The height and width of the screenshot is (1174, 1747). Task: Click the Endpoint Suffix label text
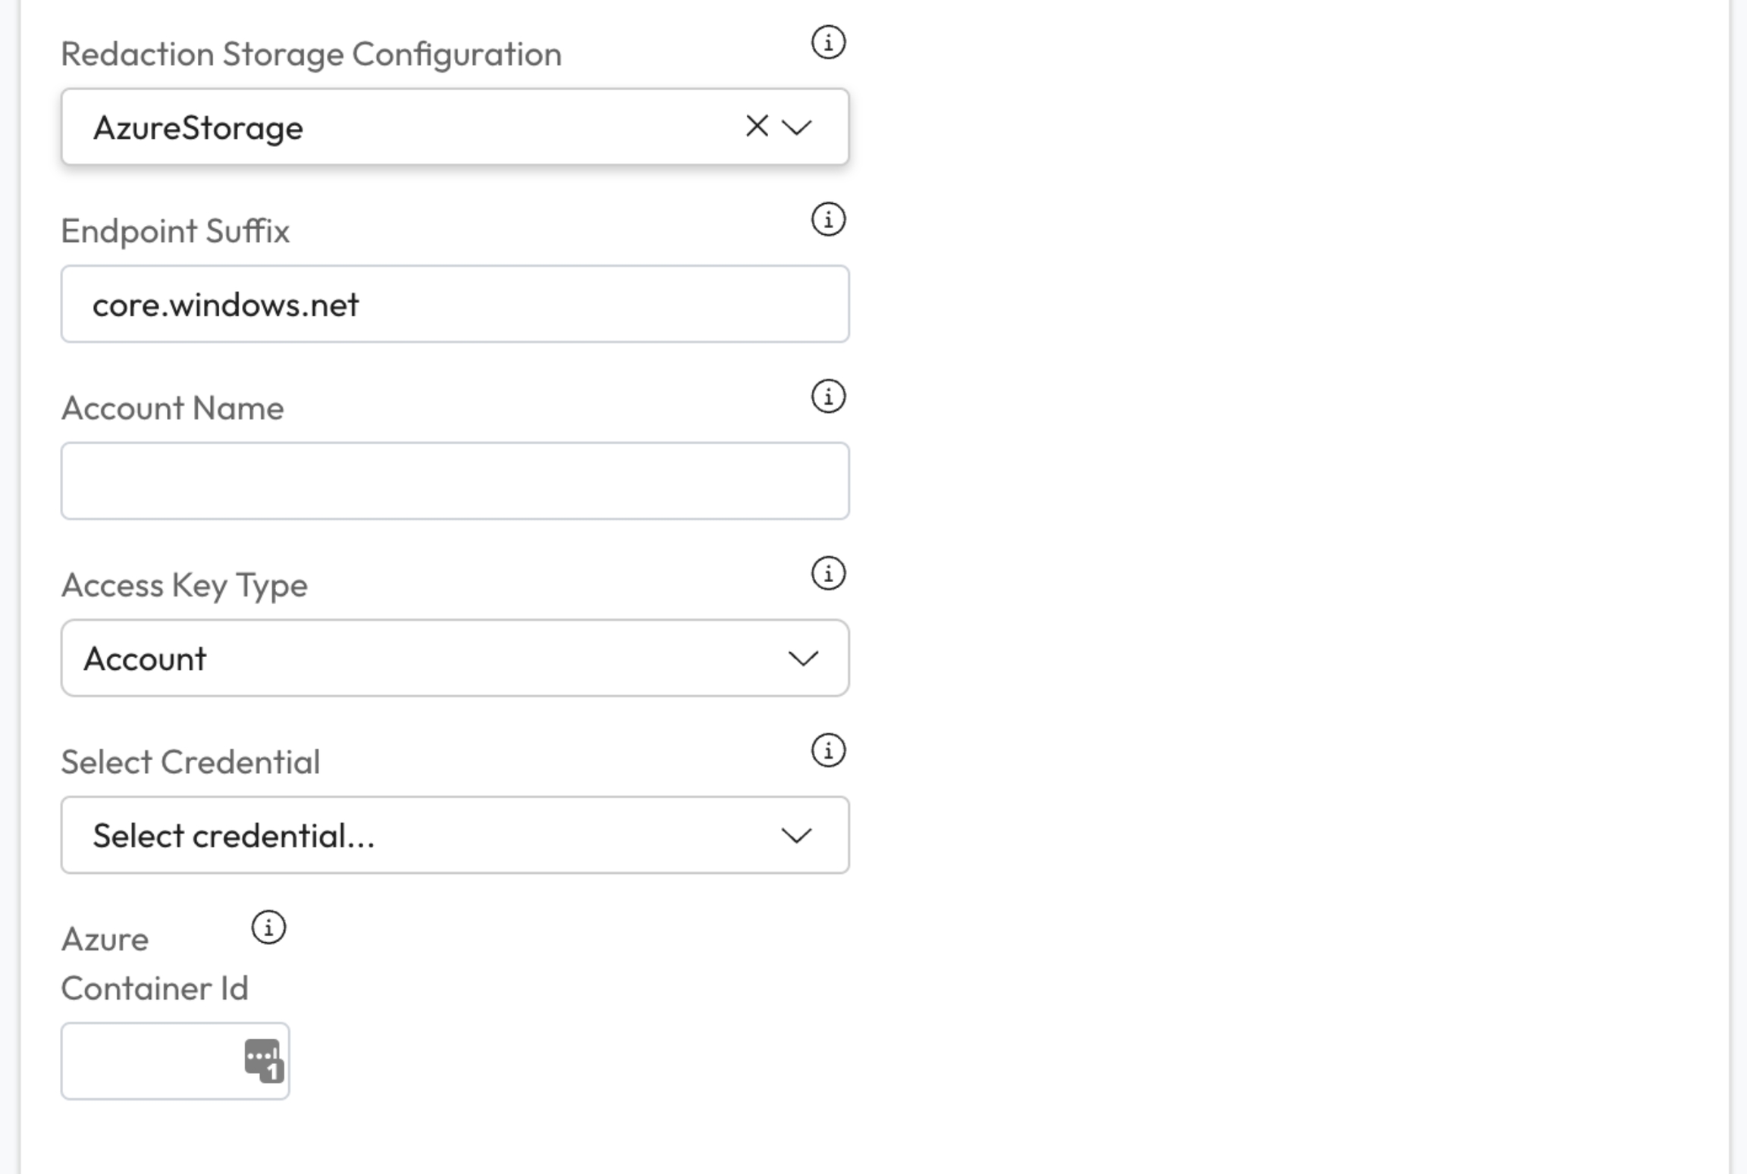click(x=175, y=231)
